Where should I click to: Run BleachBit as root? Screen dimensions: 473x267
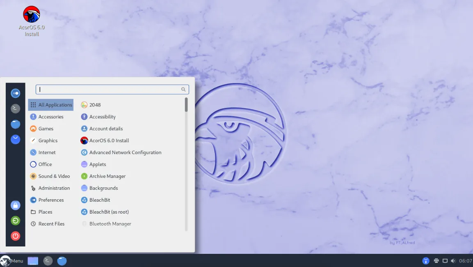pyautogui.click(x=109, y=212)
